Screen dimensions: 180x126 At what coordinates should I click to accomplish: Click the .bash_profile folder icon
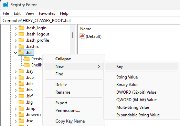[x=21, y=40]
